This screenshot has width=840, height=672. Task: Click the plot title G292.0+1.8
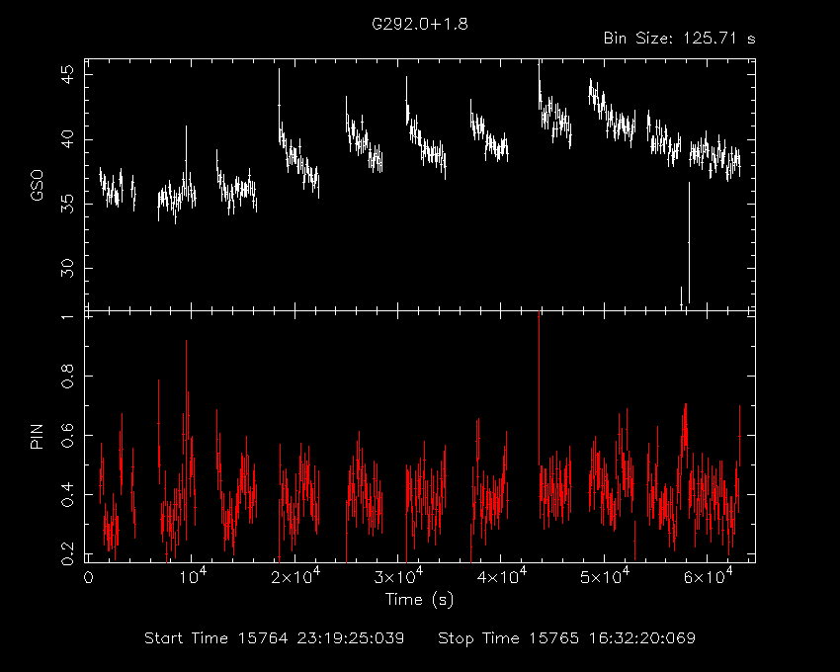419,24
